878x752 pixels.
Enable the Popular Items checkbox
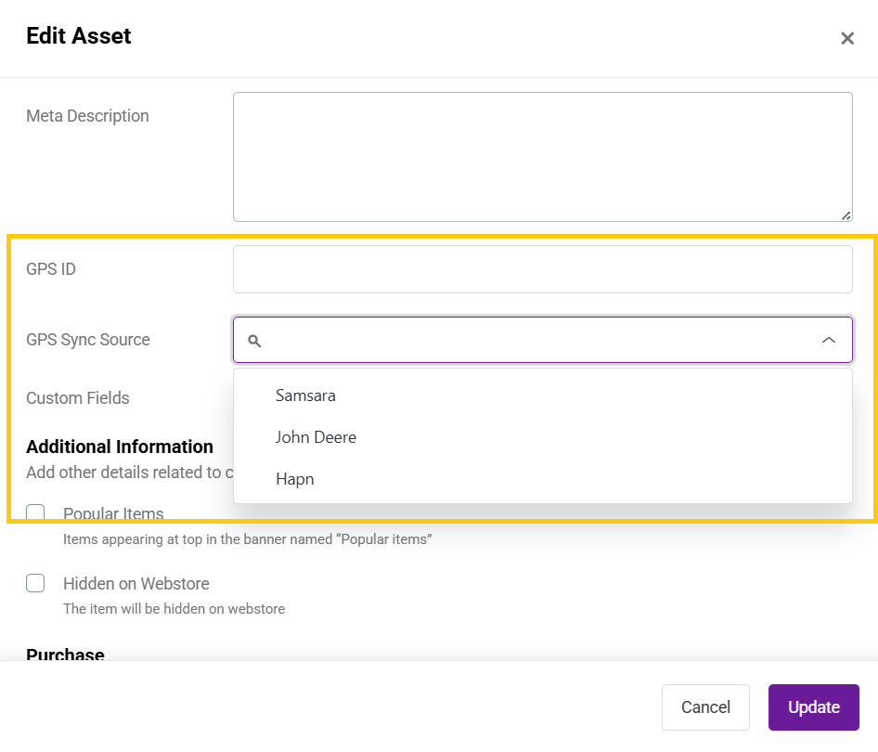(x=35, y=513)
